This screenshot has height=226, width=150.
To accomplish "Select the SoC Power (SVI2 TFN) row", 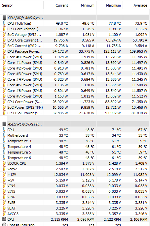I will 75,107.
